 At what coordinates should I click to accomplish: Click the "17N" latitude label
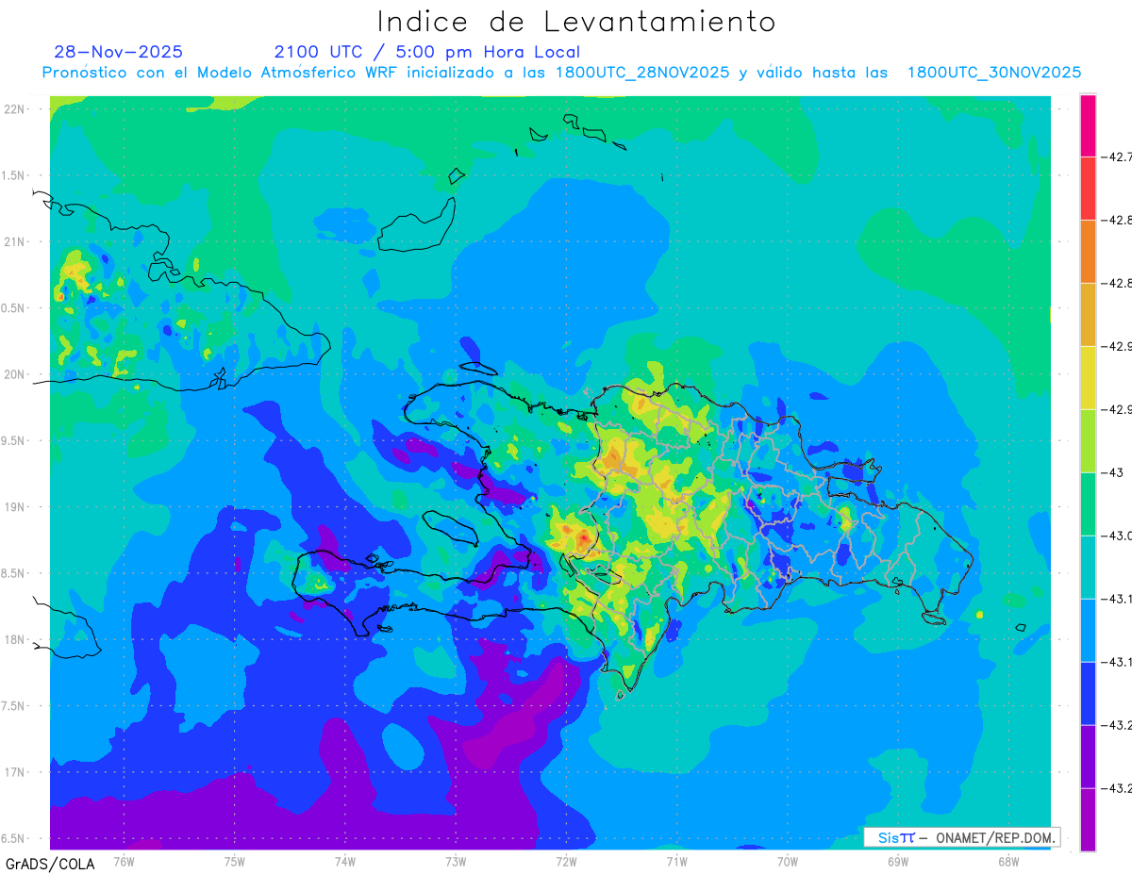[x=14, y=772]
